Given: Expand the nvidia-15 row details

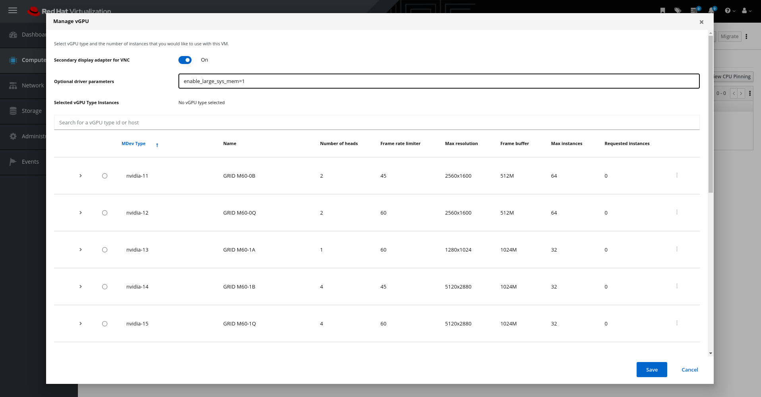Looking at the screenshot, I should click(x=81, y=323).
